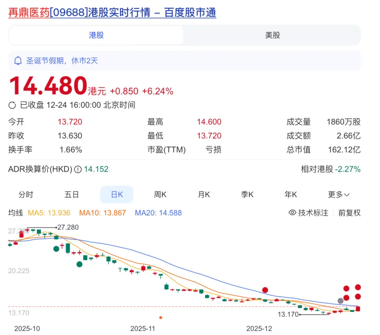The image size is (380, 335).
Task: Click the clock icon beside market closed status
Action: click(x=13, y=105)
